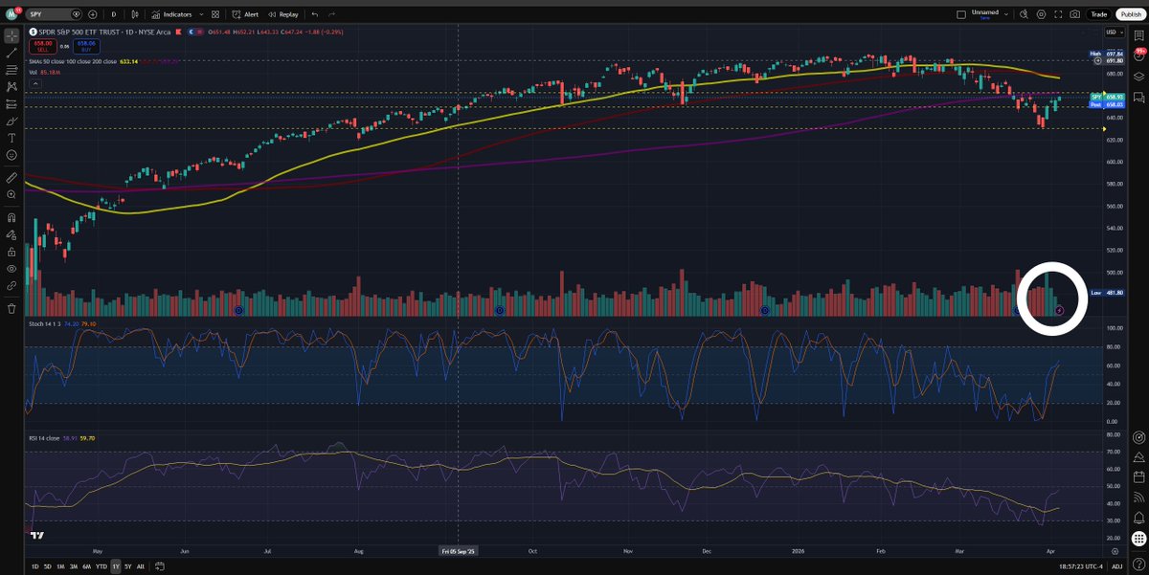Click the Replay button
Image resolution: width=1149 pixels, height=575 pixels.
[x=283, y=14]
